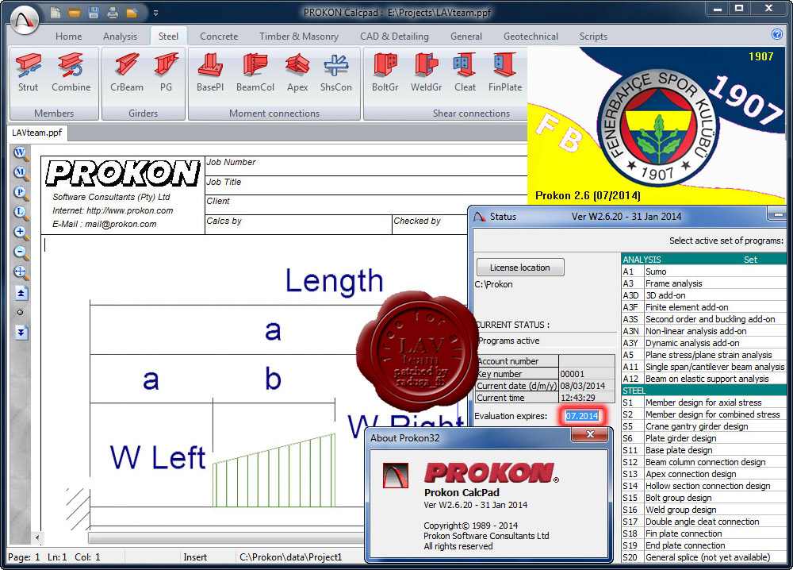
Task: Open the CrBeam crane girder module
Action: [126, 73]
